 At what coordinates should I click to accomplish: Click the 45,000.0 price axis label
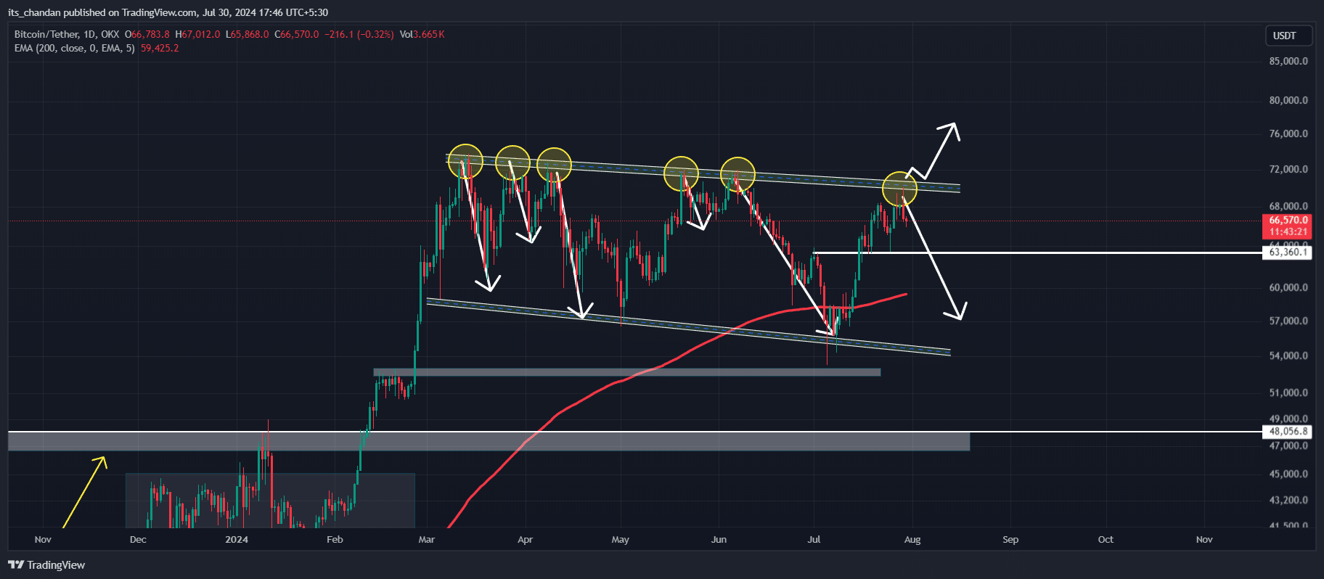click(x=1288, y=474)
